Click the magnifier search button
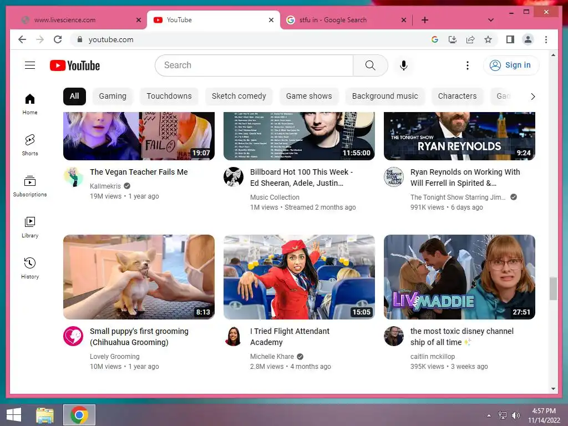Viewport: 568px width, 426px height. click(370, 65)
